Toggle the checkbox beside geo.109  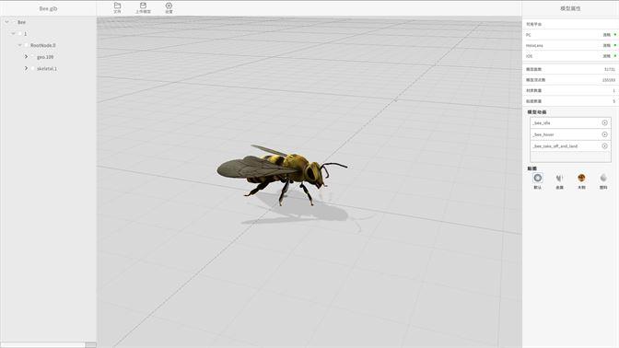33,57
